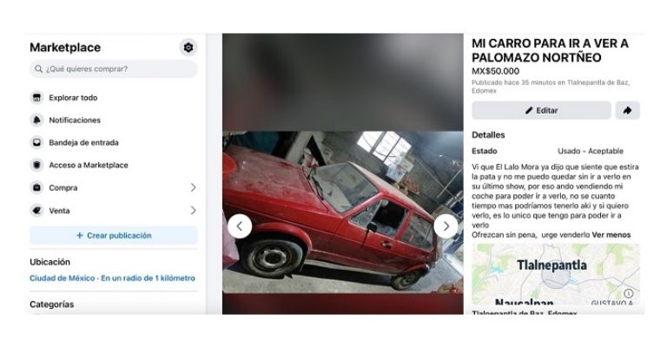This screenshot has width=667, height=347.
Task: Click the map info icon
Action: (x=628, y=293)
